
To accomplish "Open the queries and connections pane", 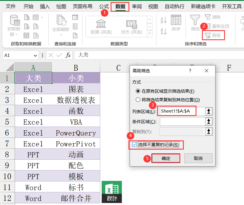I will pos(75,17).
